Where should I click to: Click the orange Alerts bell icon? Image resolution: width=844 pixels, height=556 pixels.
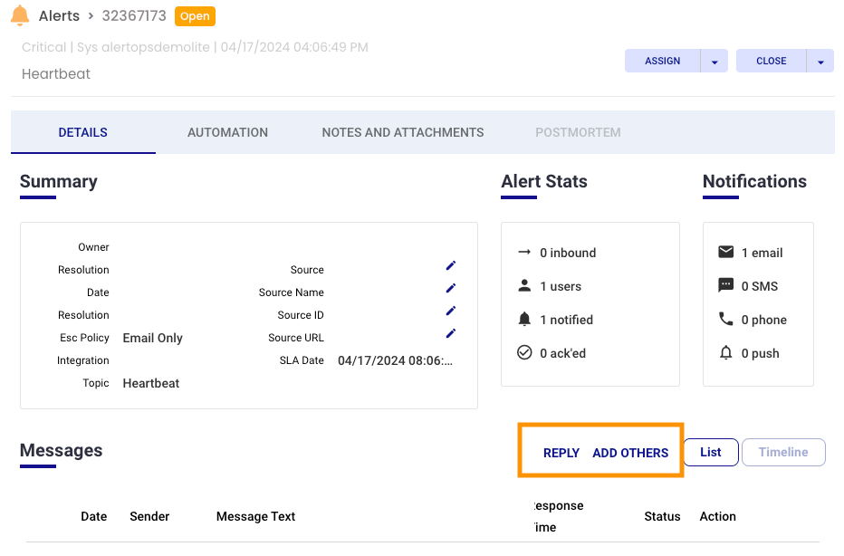19,15
